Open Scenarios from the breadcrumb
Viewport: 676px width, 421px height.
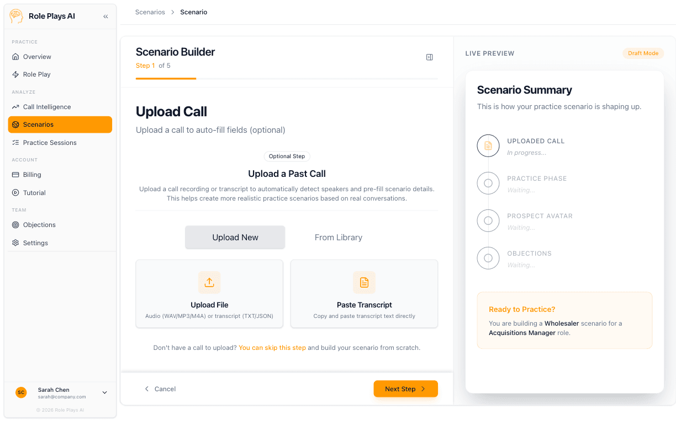[x=150, y=12]
